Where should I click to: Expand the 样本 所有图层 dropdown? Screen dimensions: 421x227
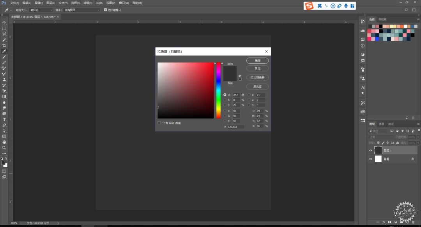82,10
